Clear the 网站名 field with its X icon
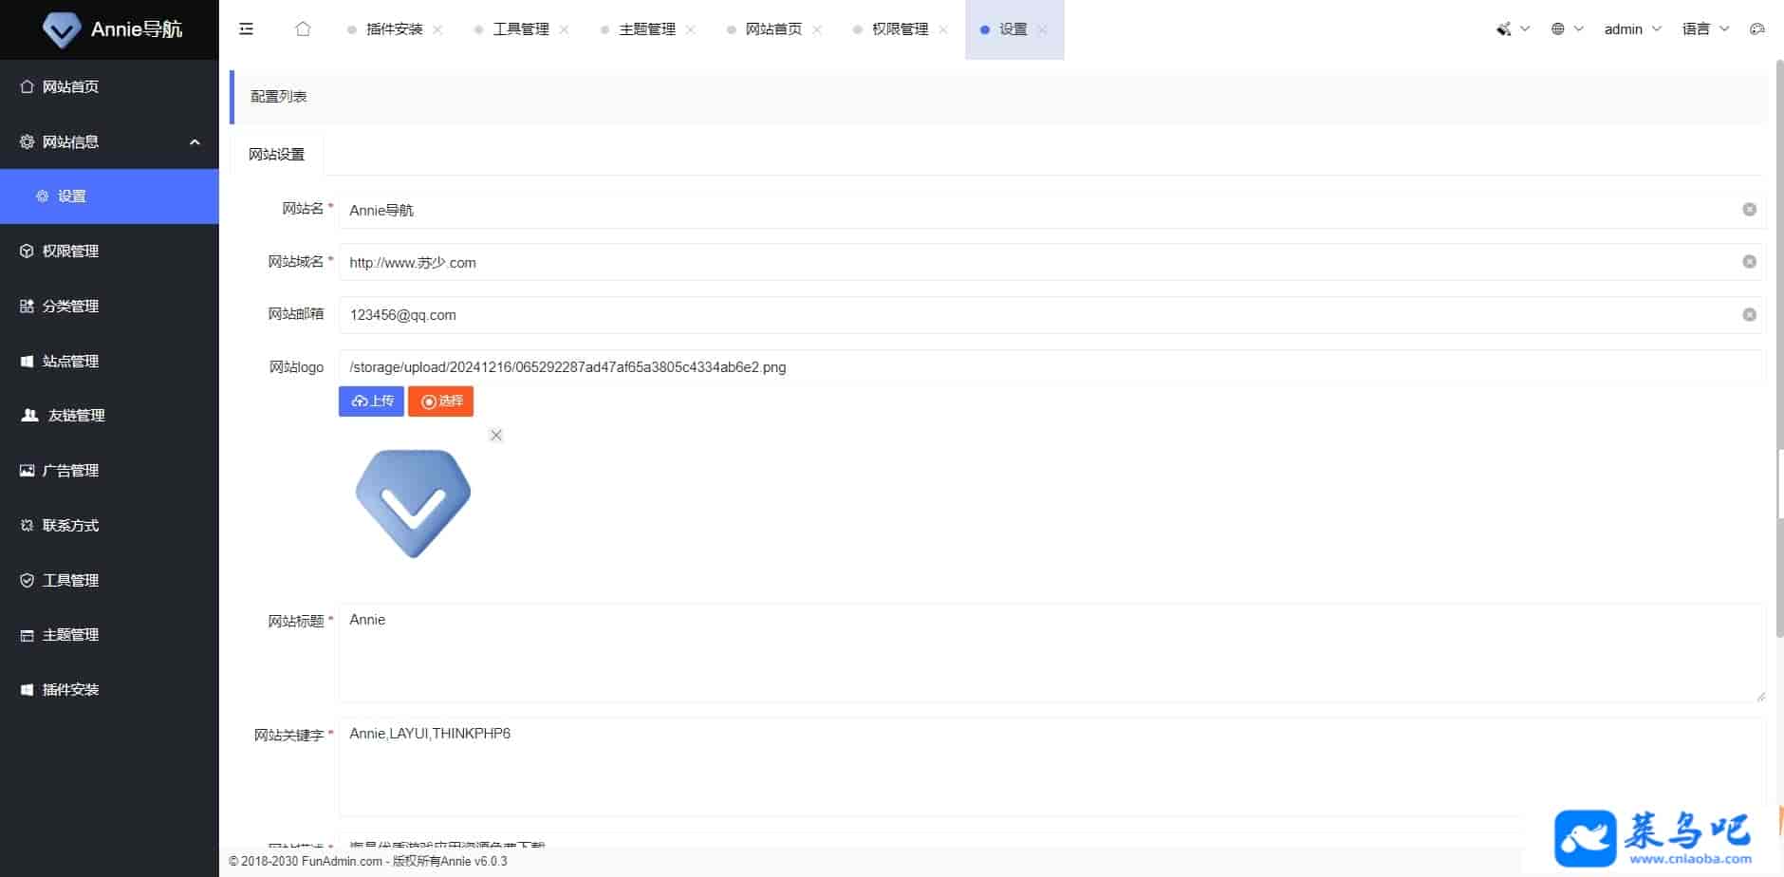 coord(1749,210)
